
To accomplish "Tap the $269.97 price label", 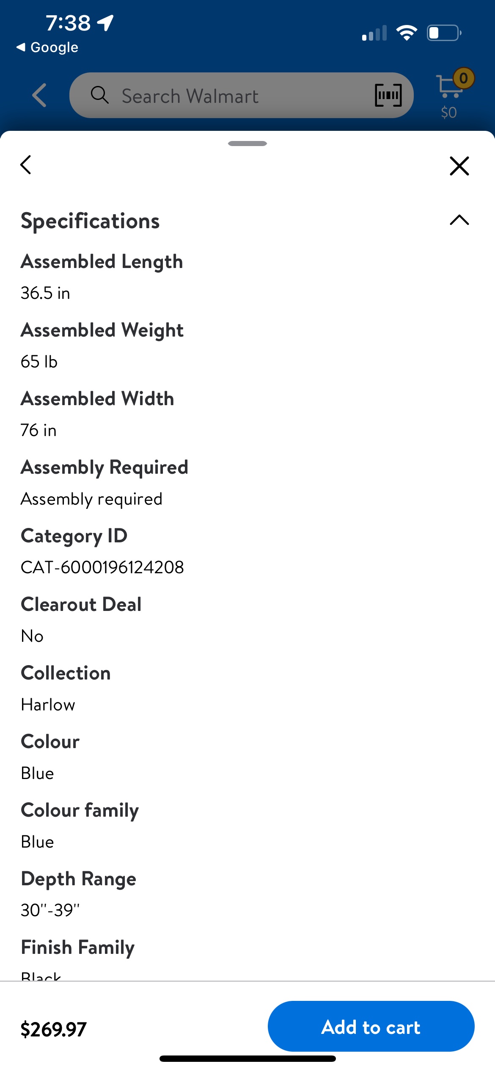I will 54,1029.
